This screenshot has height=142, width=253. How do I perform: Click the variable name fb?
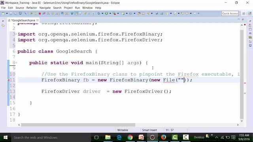click(86, 80)
